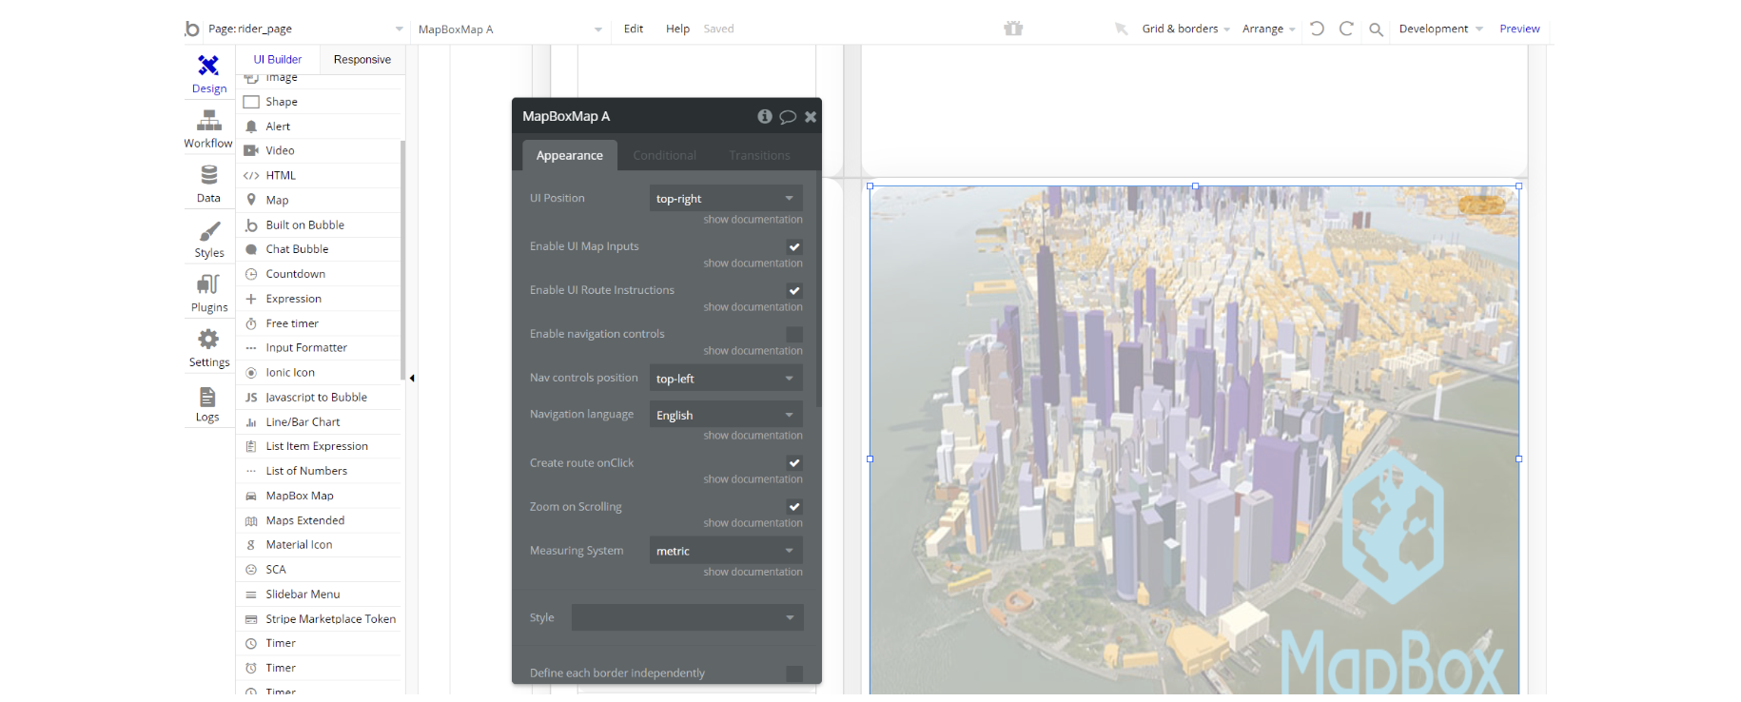This screenshot has width=1741, height=702.
Task: Uncheck Enable UI Map Inputs
Action: coord(794,247)
